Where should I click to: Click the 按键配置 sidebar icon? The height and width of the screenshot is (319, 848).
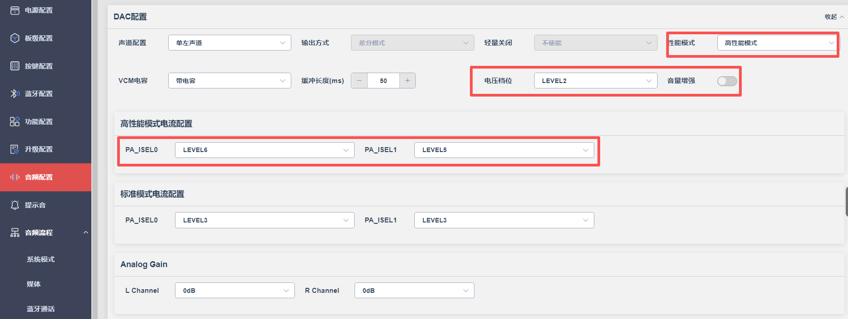pos(15,66)
